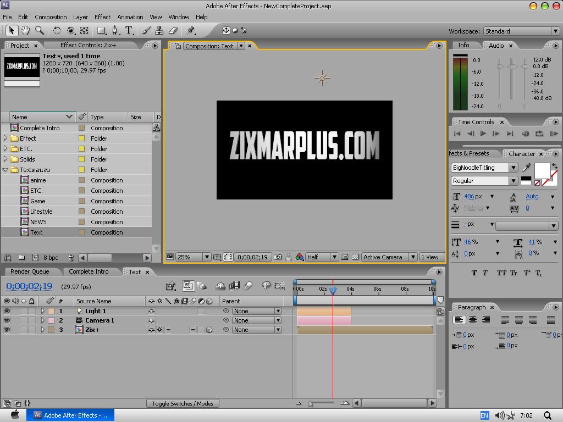Viewport: 563px width, 422px height.
Task: Open the Workspace Standard dropdown
Action: [x=521, y=31]
